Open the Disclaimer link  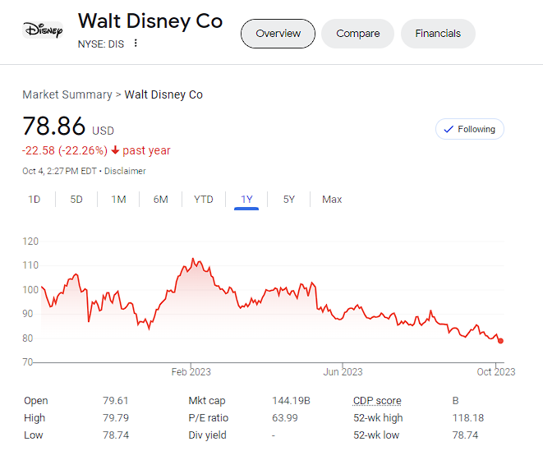126,171
